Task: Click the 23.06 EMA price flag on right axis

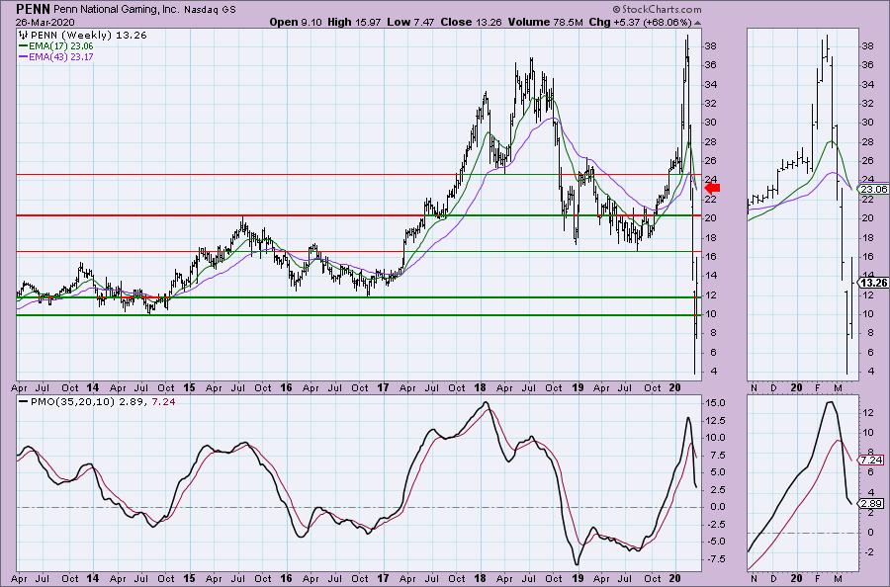Action: tap(874, 190)
